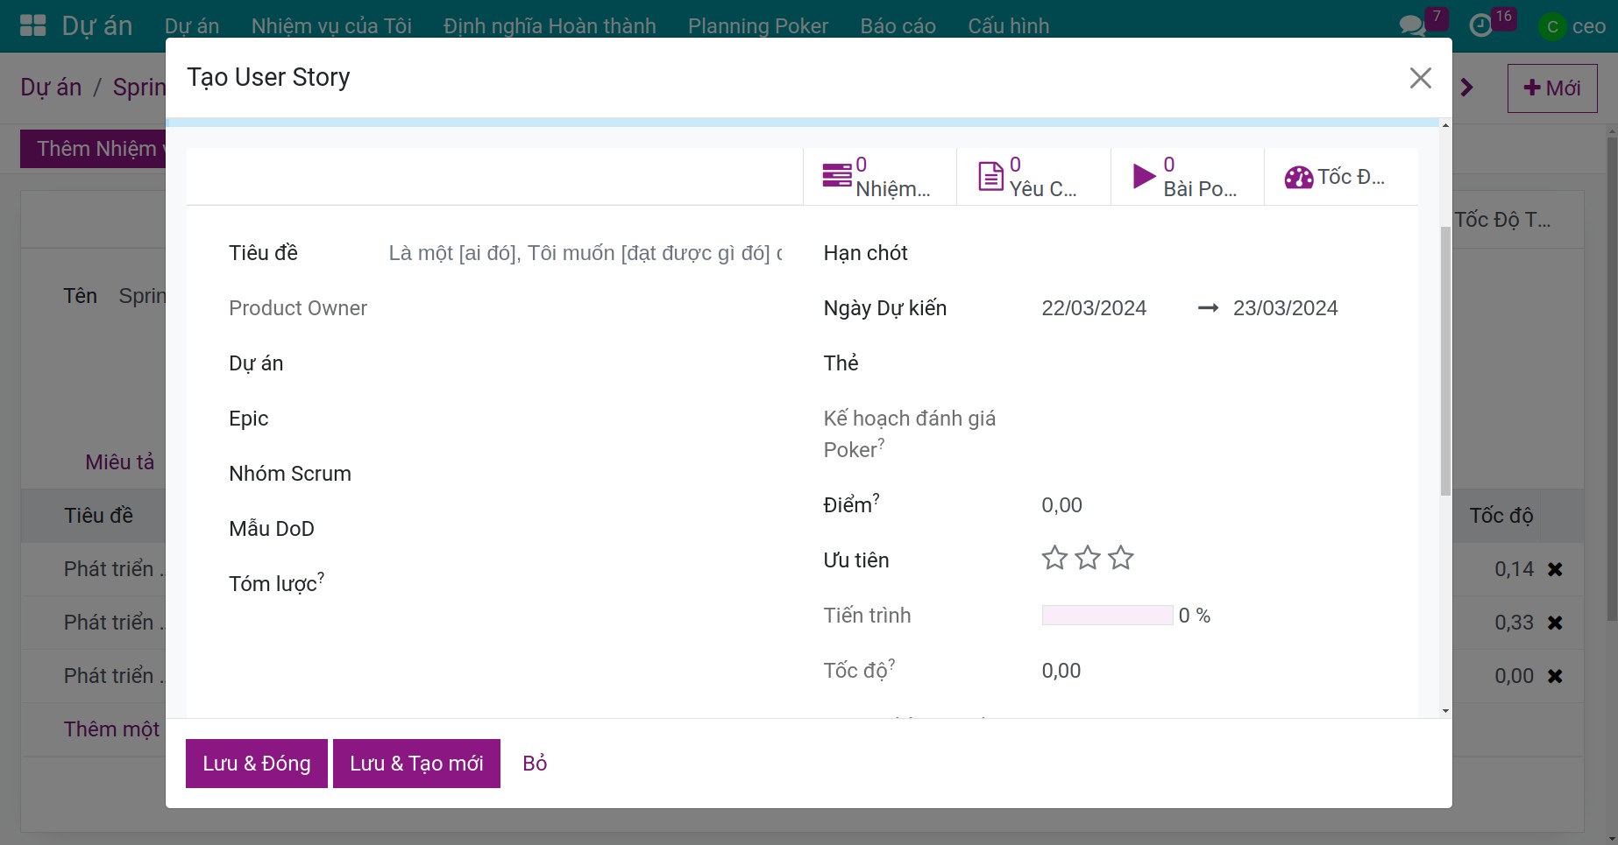Delete the row with velocity 0,00

[1555, 676]
